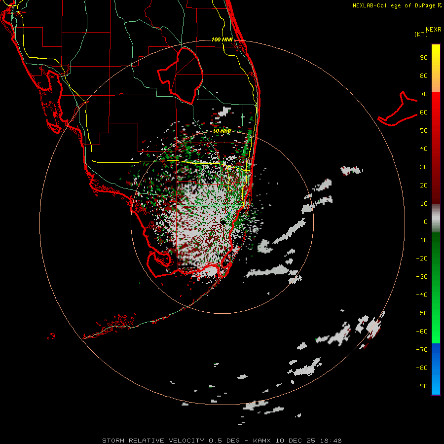Click the -80 knot scale label
Screen dimensions: 444x444
click(x=422, y=368)
